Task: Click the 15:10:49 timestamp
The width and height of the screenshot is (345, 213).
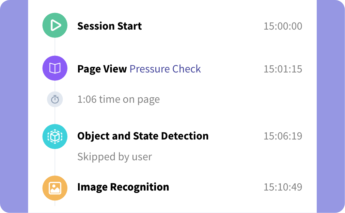Action: pos(283,187)
